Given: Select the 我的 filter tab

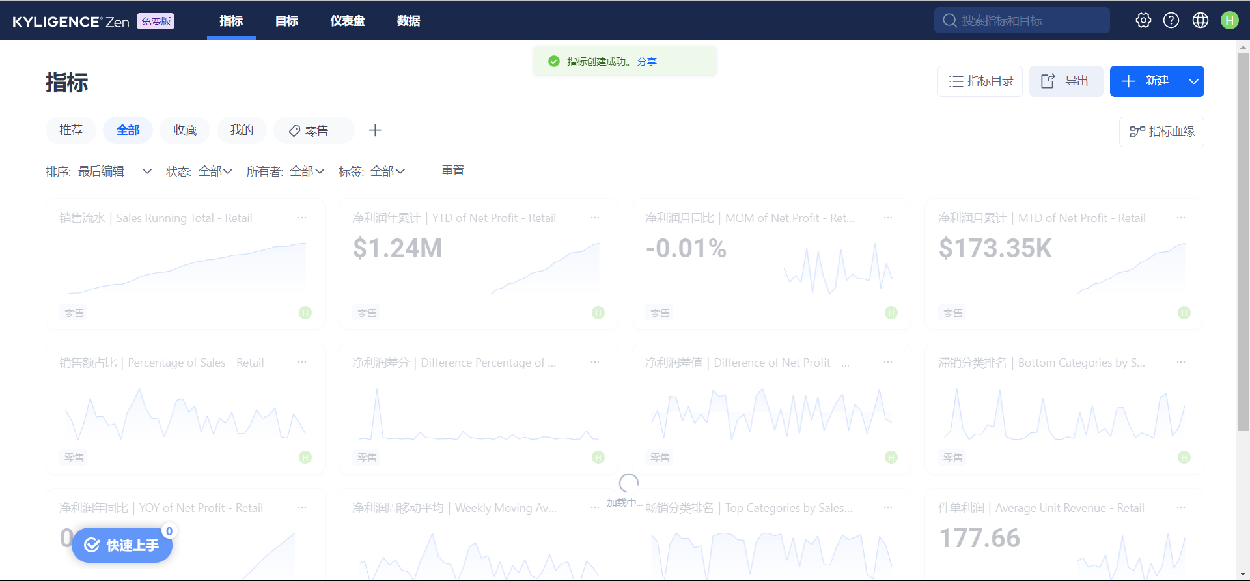Looking at the screenshot, I should [242, 130].
